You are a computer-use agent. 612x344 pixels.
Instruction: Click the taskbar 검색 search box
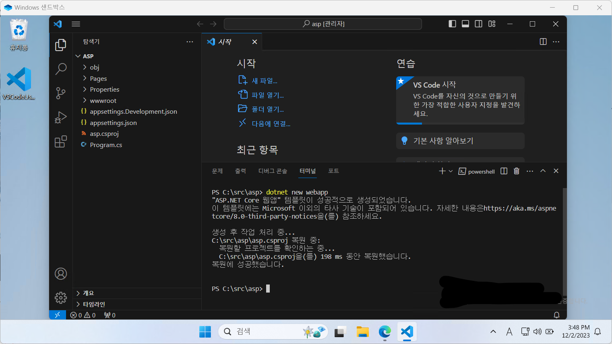(273, 332)
